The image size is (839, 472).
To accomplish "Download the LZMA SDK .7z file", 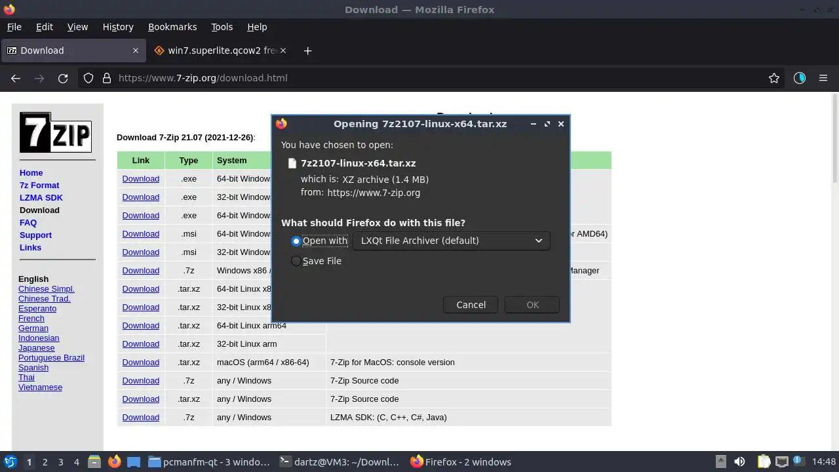I will click(140, 418).
